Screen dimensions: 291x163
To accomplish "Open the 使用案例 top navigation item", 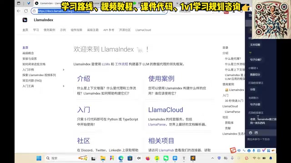I will [x=50, y=30].
